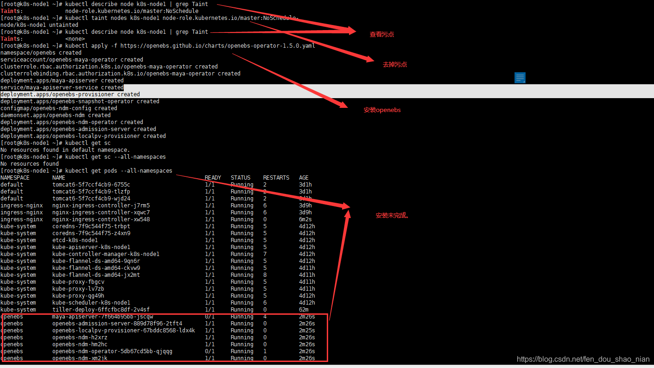Viewport: 654px width, 368px height.
Task: Click the '2m25s' age value
Action: pyautogui.click(x=307, y=331)
